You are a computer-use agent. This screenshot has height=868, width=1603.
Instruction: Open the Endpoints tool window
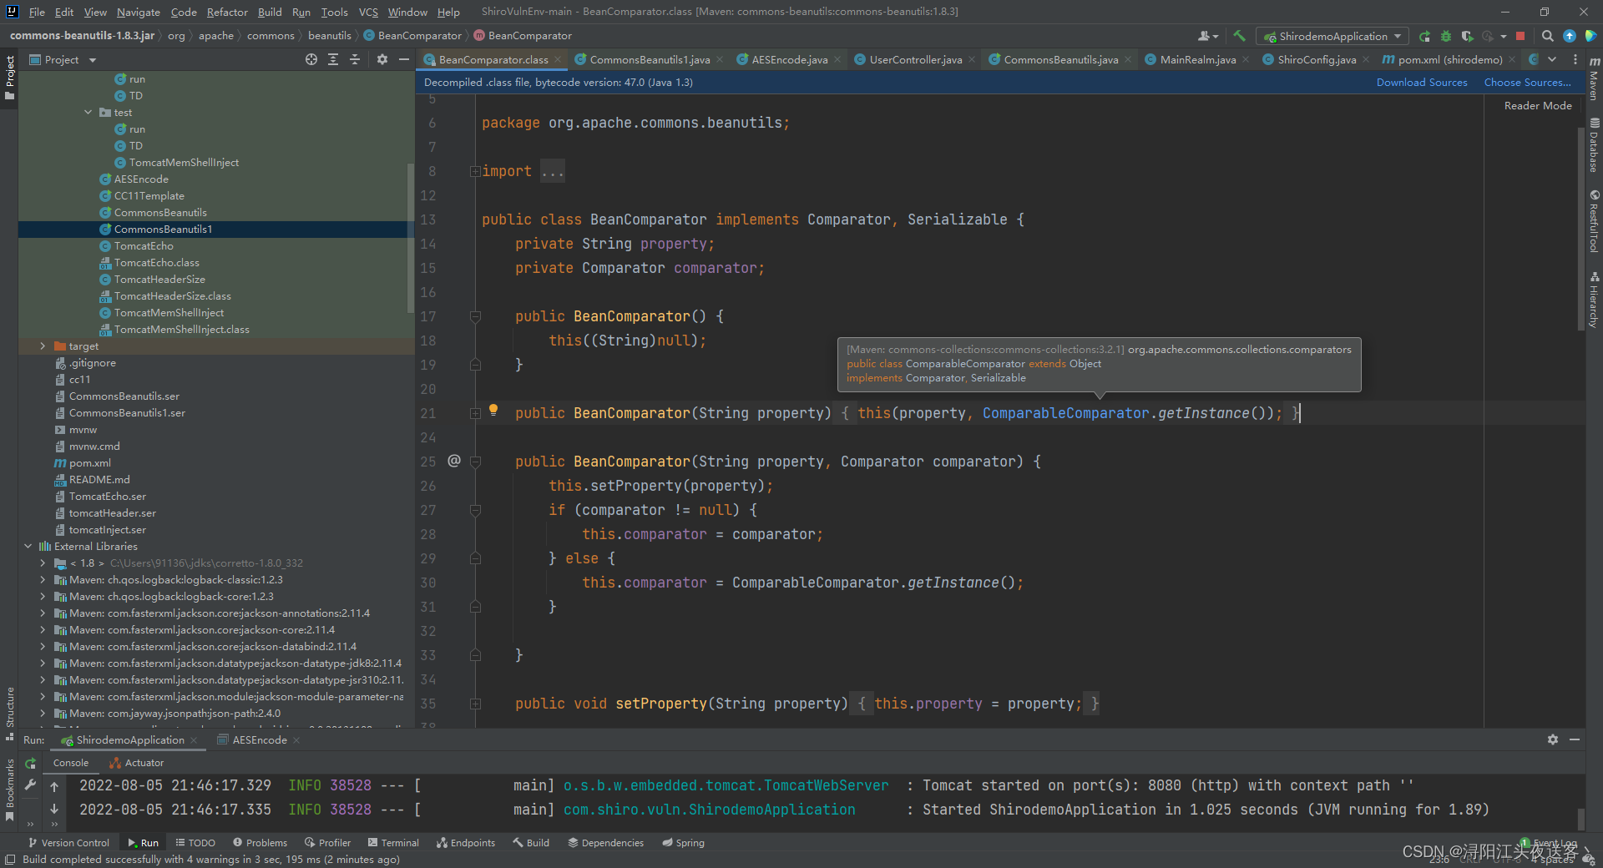pos(466,842)
